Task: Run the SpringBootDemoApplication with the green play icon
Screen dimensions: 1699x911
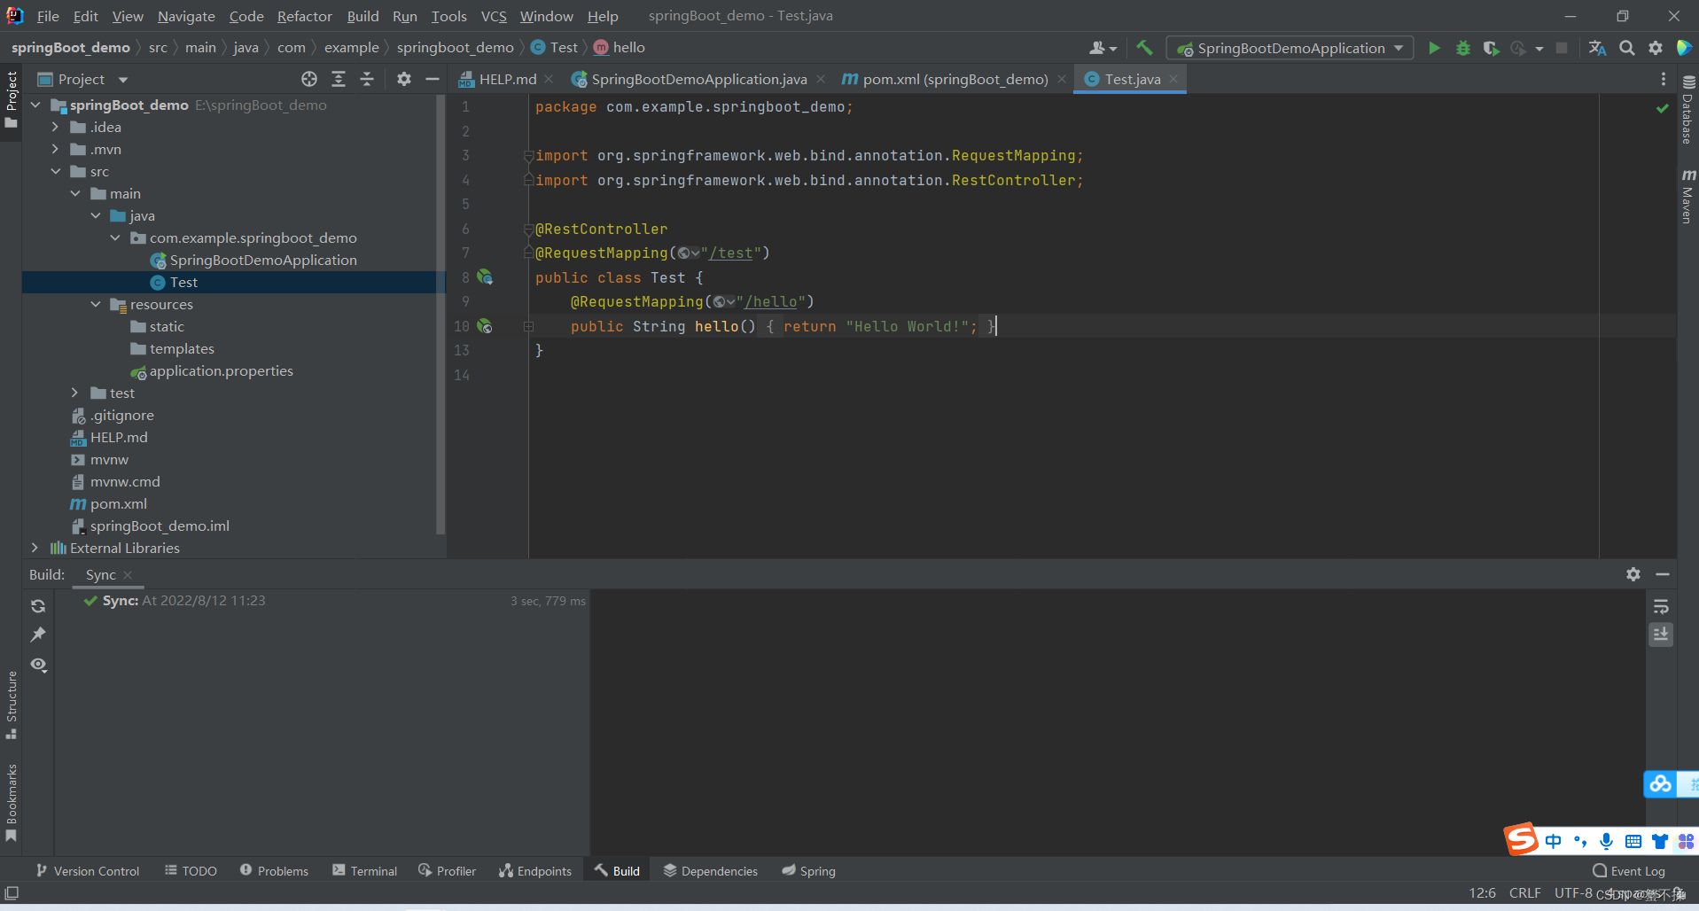Action: (1434, 48)
